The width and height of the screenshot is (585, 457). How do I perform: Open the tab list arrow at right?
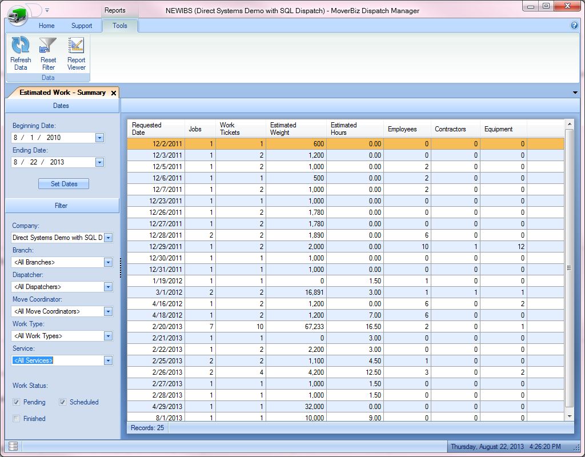coord(575,93)
